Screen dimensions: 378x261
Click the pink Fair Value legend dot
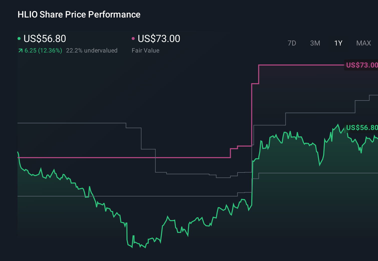tap(133, 38)
